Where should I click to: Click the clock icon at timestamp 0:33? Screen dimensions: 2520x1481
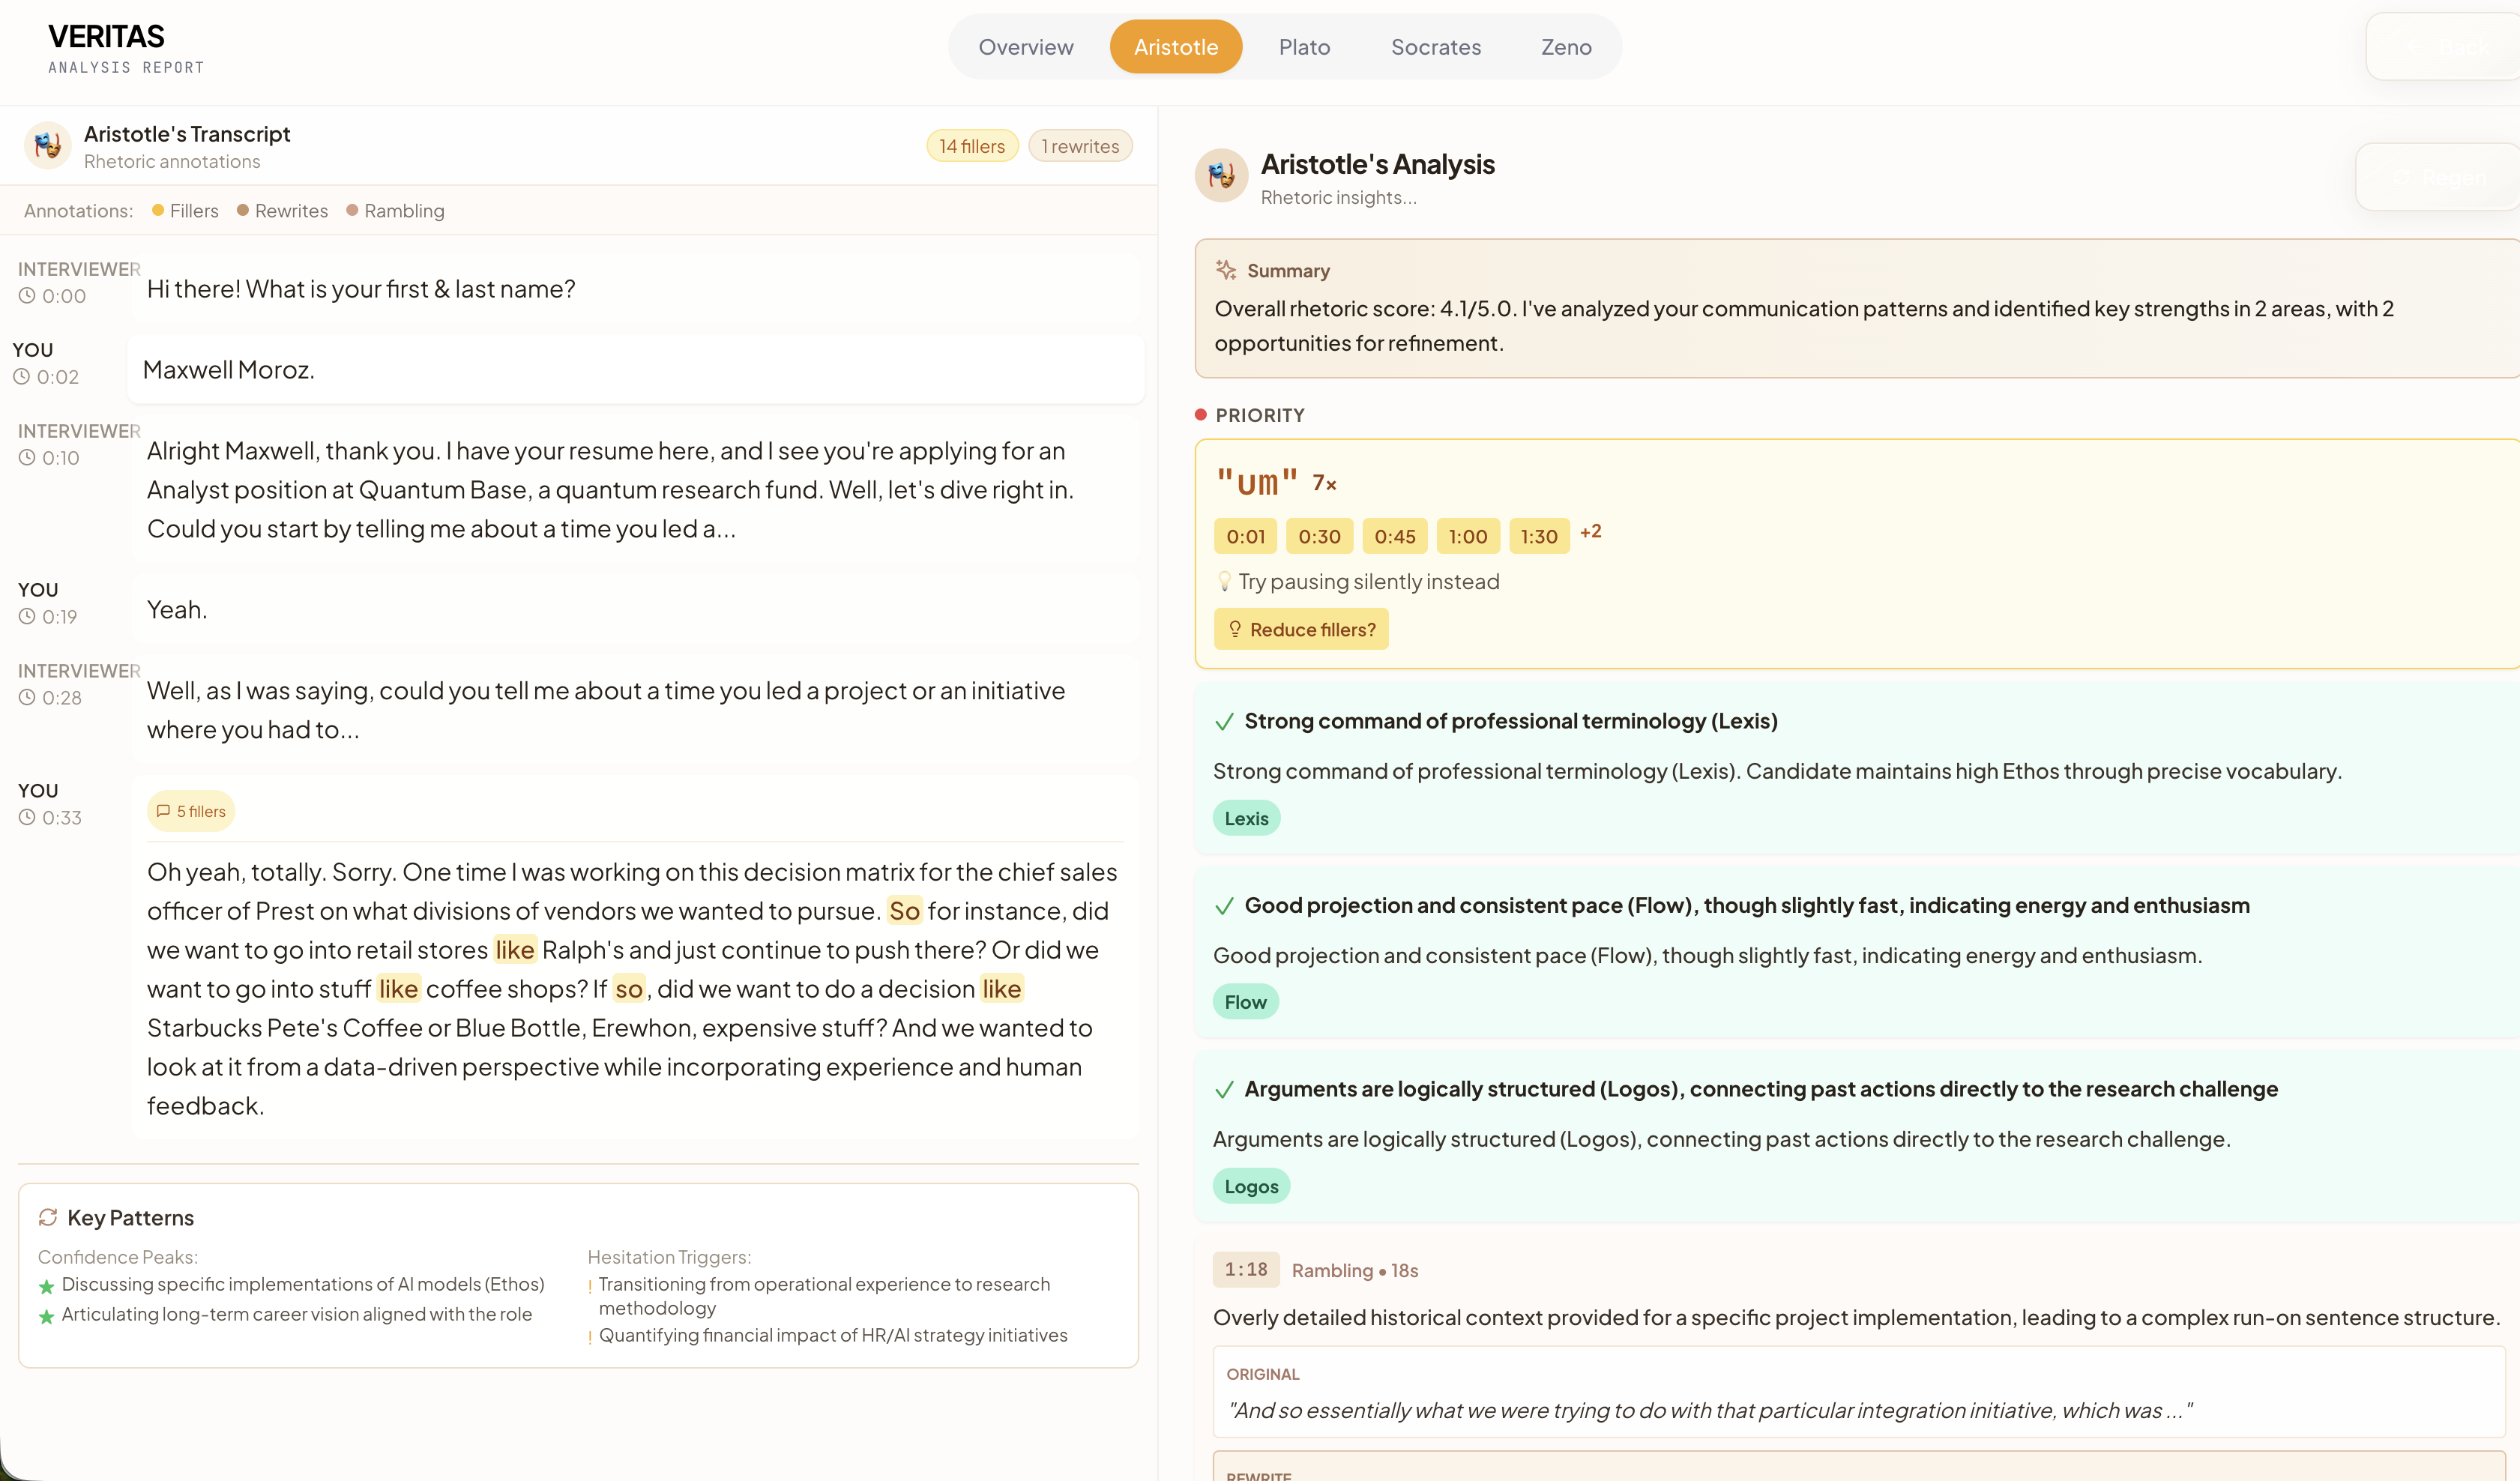coord(27,817)
